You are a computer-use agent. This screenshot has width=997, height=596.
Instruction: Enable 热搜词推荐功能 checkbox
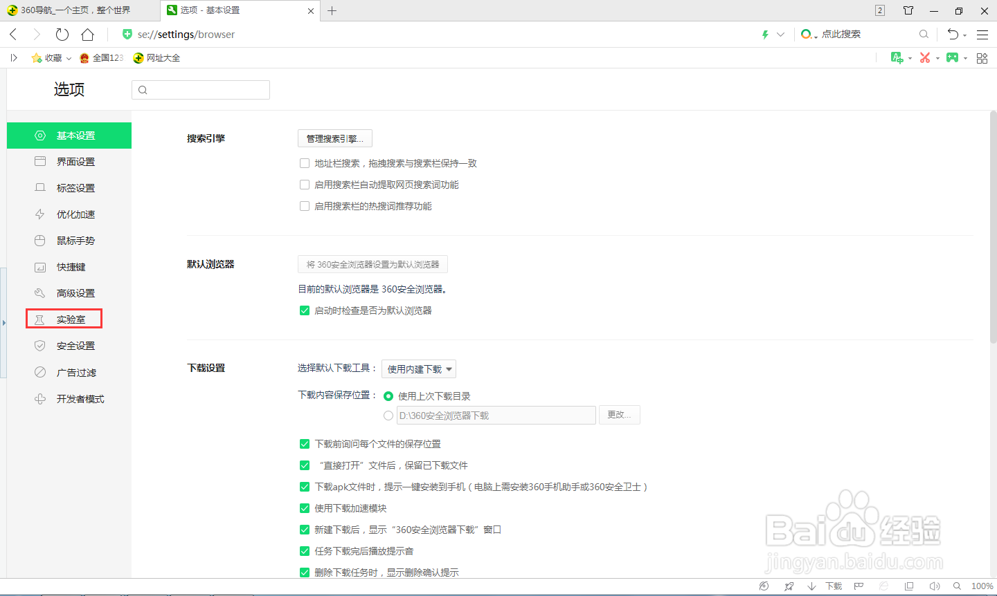point(305,206)
